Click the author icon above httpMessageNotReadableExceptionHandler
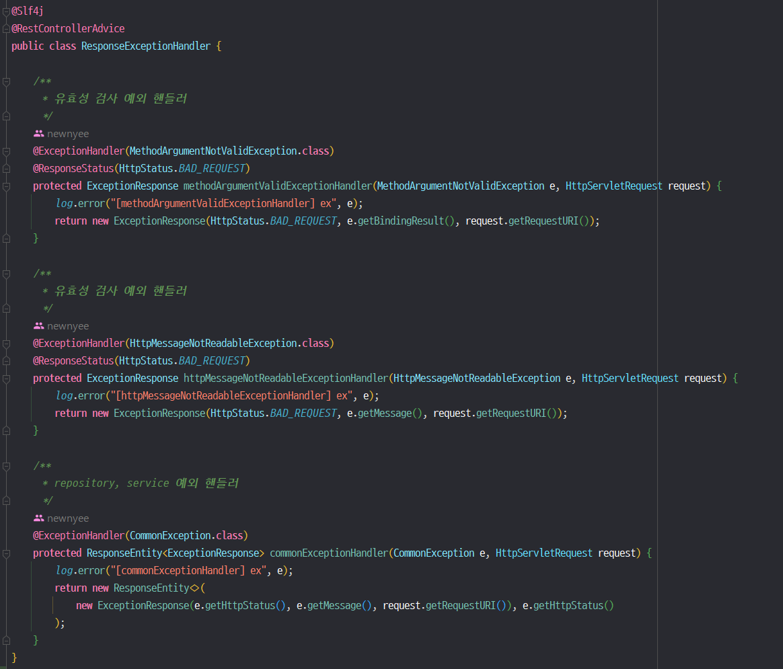This screenshot has height=669, width=783. coord(38,325)
